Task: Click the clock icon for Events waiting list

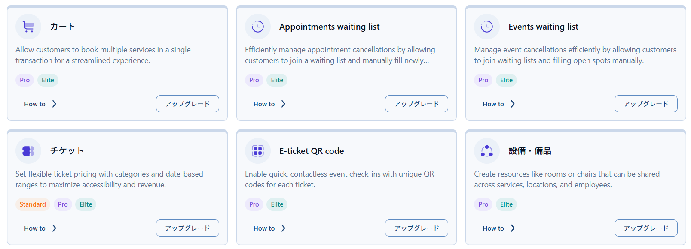Action: [x=487, y=27]
